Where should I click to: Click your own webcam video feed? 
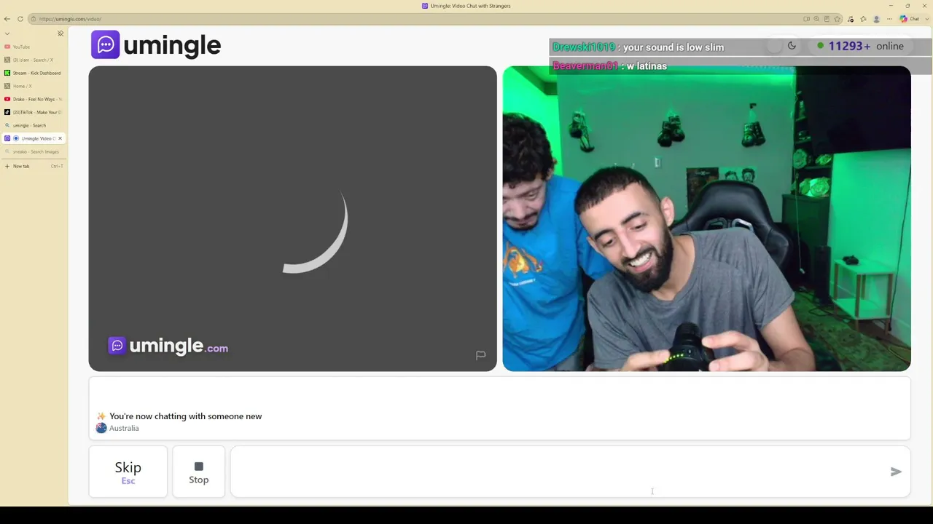pos(706,218)
